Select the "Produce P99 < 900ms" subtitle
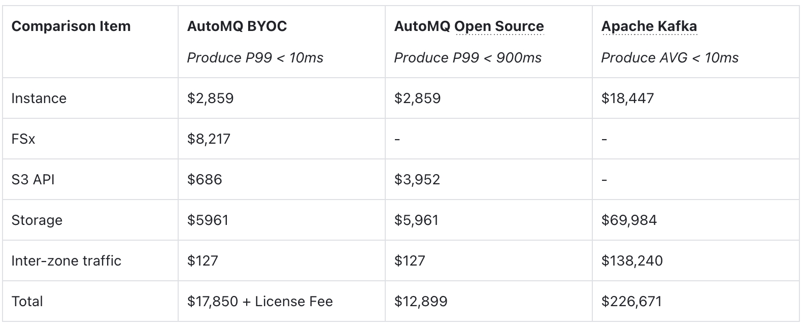This screenshot has height=328, width=805. [467, 58]
